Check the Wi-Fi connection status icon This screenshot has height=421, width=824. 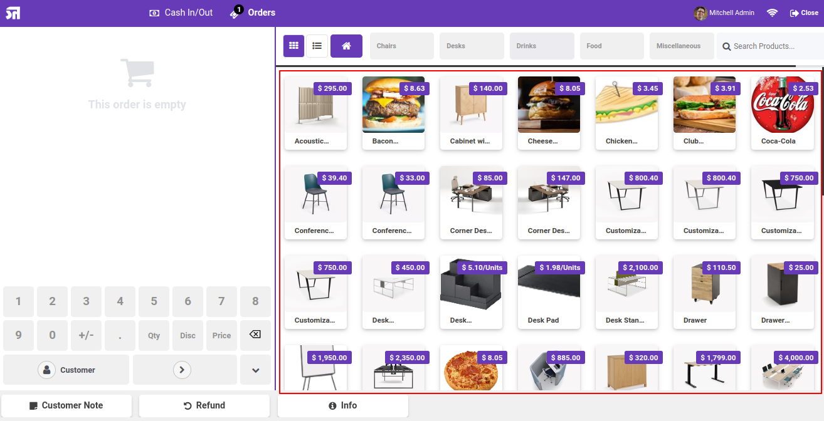coord(772,13)
